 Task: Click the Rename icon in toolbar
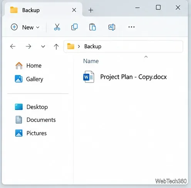click(112, 27)
